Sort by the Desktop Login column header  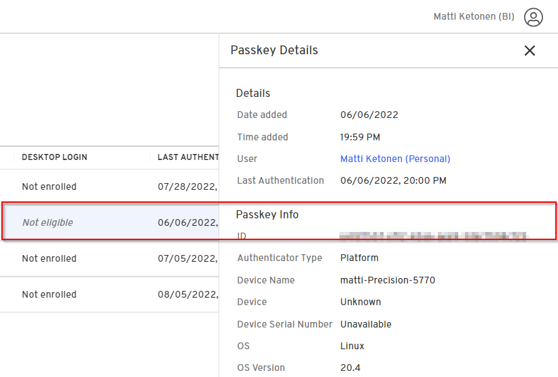coord(54,157)
